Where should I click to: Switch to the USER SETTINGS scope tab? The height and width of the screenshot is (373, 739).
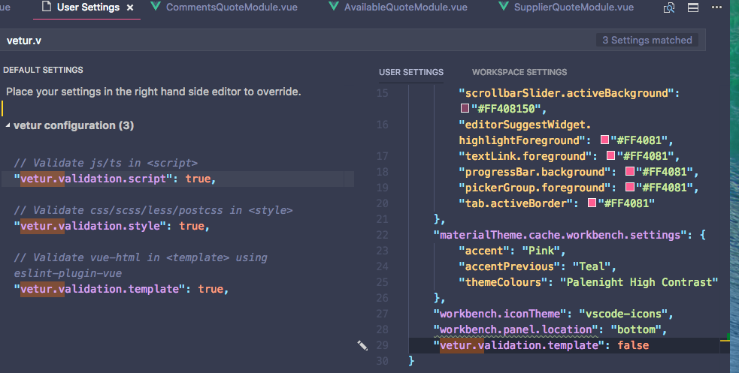point(411,72)
